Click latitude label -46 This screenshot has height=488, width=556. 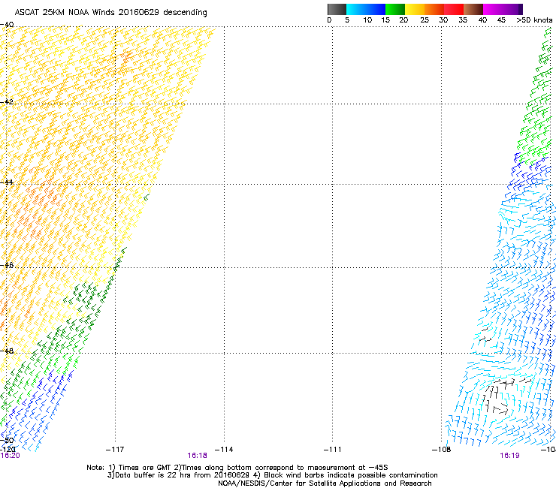[7, 265]
